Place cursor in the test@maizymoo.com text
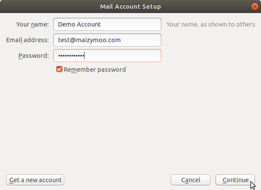This screenshot has width=261, height=190. 89,40
